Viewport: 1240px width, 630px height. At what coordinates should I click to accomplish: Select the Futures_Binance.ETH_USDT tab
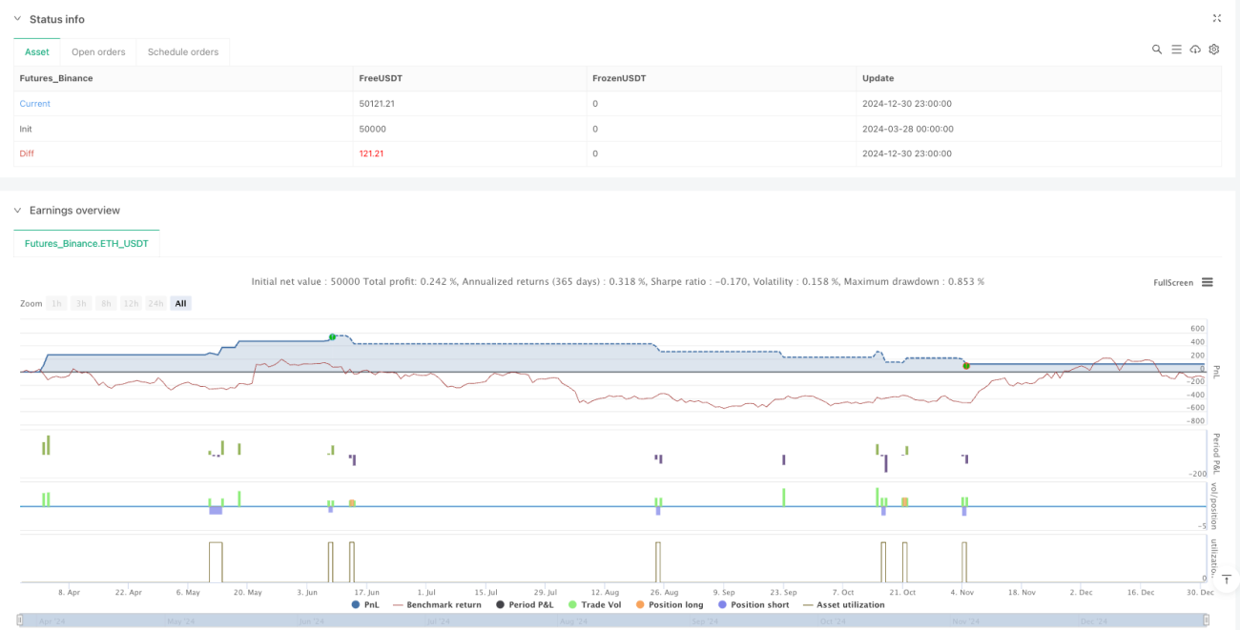[87, 243]
